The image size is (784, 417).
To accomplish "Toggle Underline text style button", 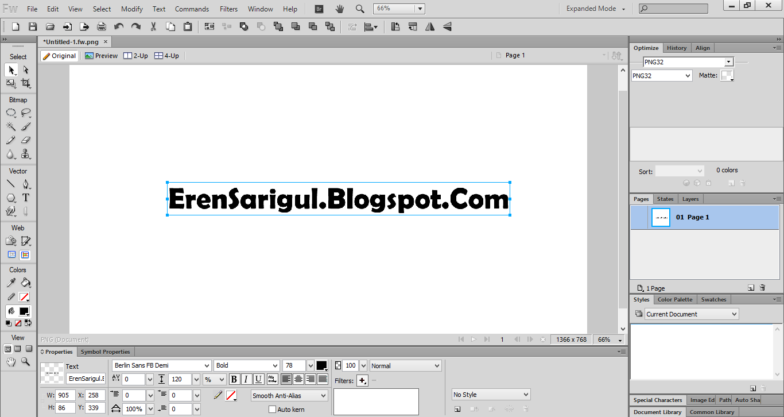I will pyautogui.click(x=258, y=379).
